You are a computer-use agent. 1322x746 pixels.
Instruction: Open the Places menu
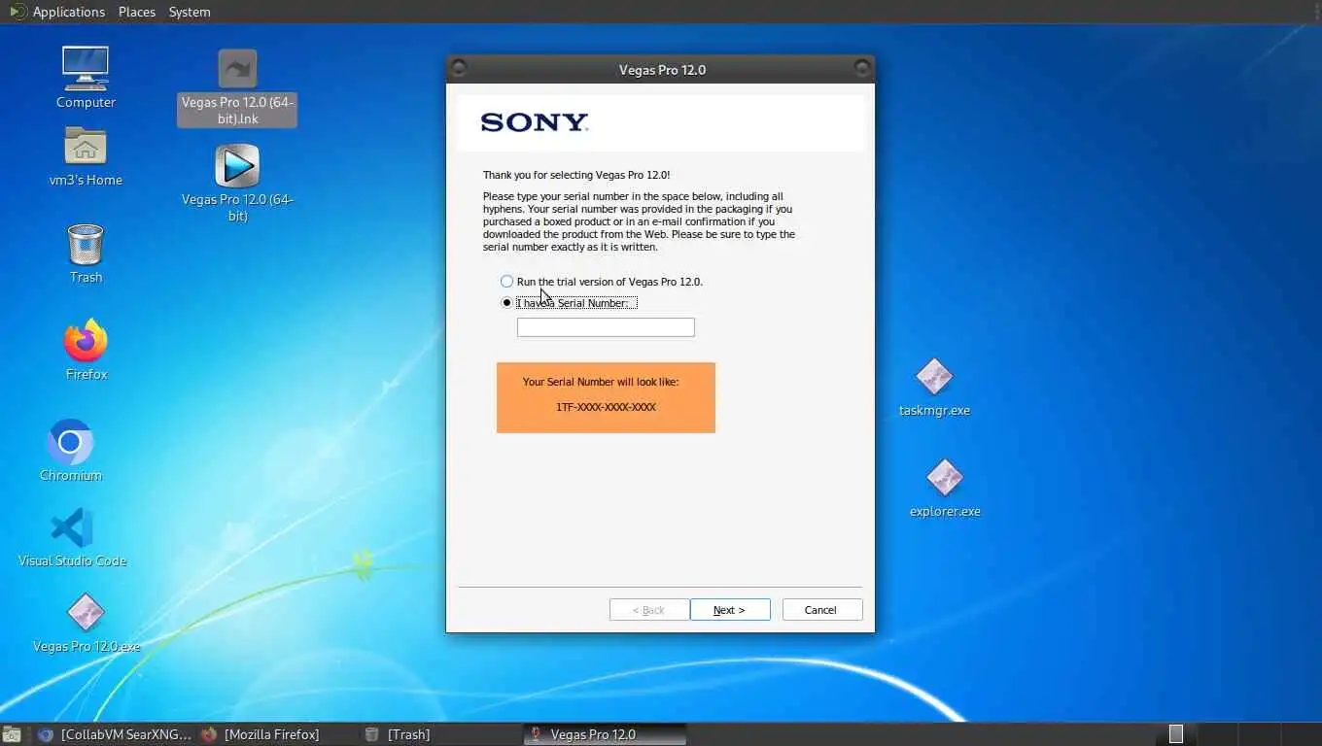pos(137,12)
